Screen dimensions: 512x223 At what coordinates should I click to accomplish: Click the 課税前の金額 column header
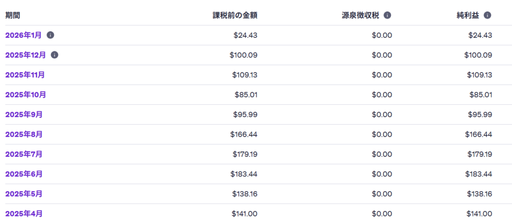[235, 15]
